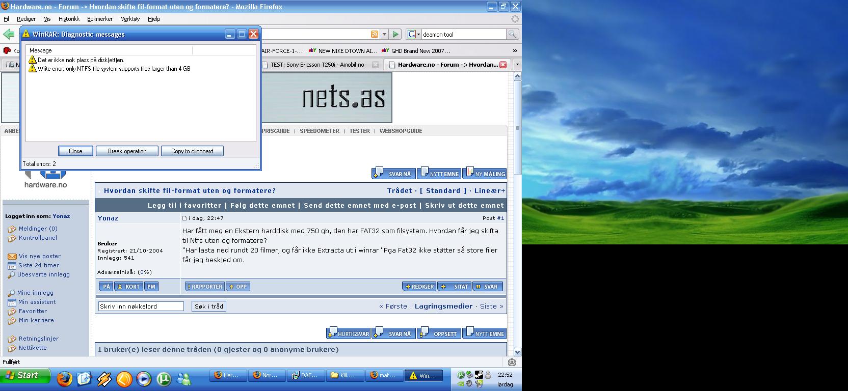This screenshot has height=391, width=848.
Task: Click the SITAT quote button
Action: coord(454,287)
